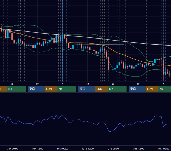The image size is (171, 151).
Task: Click the LDN session block on 1/16
Action: (152, 89)
